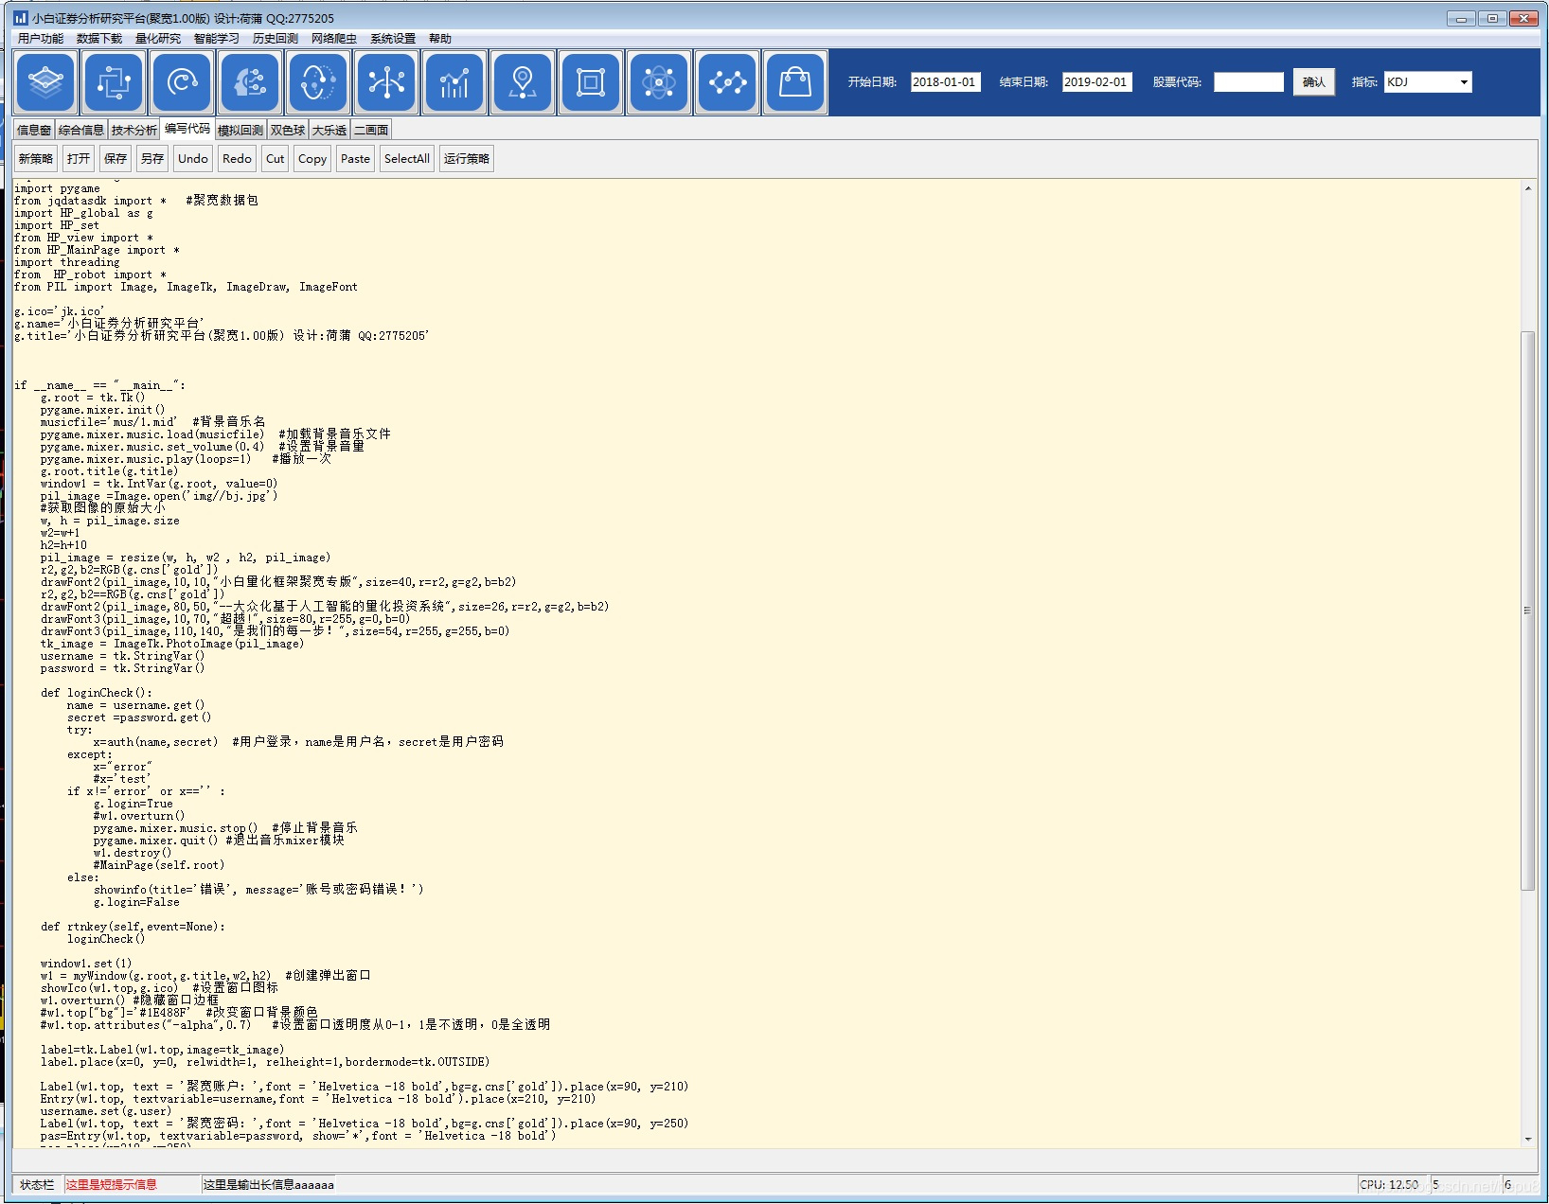Click the bar chart with trend line icon

(454, 82)
